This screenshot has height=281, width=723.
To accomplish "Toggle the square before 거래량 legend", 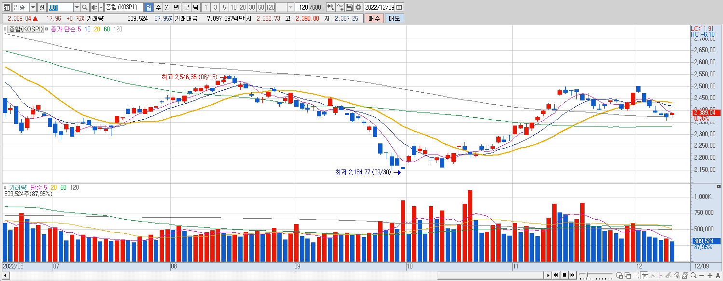I will pos(6,187).
